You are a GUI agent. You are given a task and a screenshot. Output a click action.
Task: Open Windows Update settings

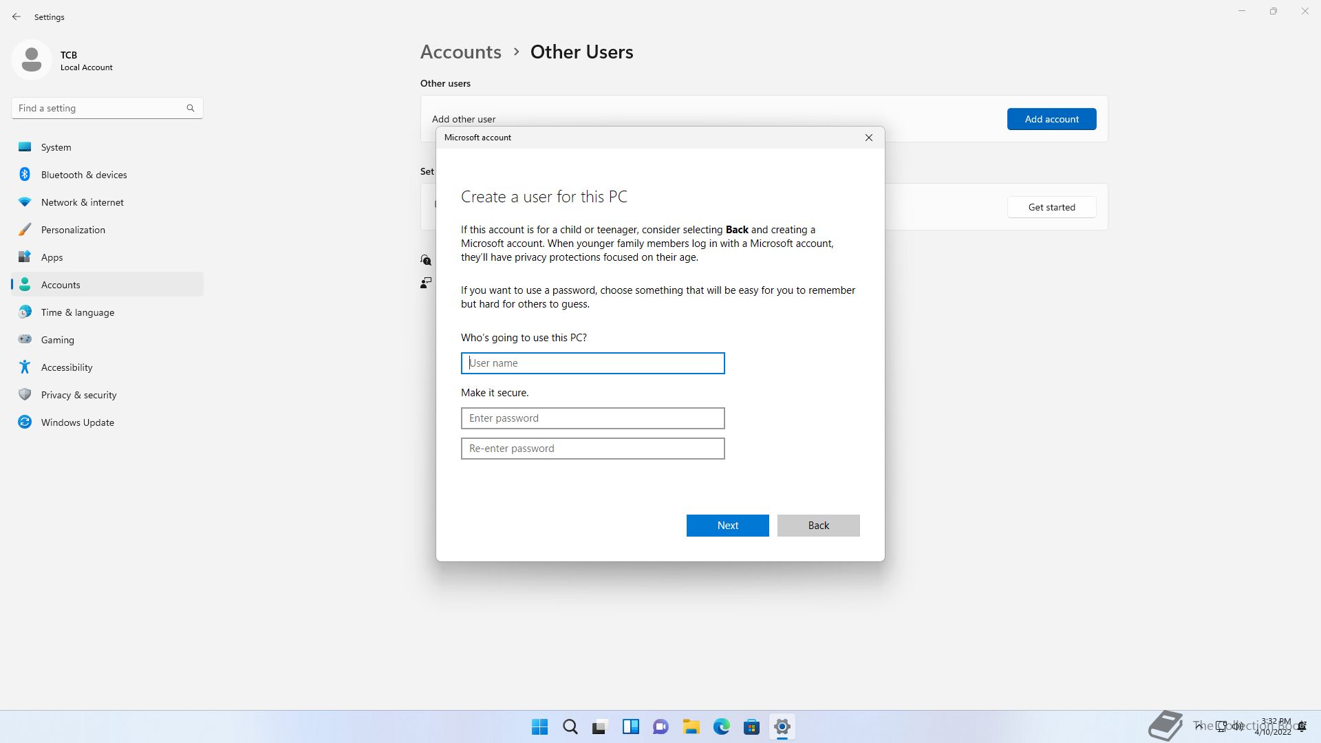pos(107,422)
